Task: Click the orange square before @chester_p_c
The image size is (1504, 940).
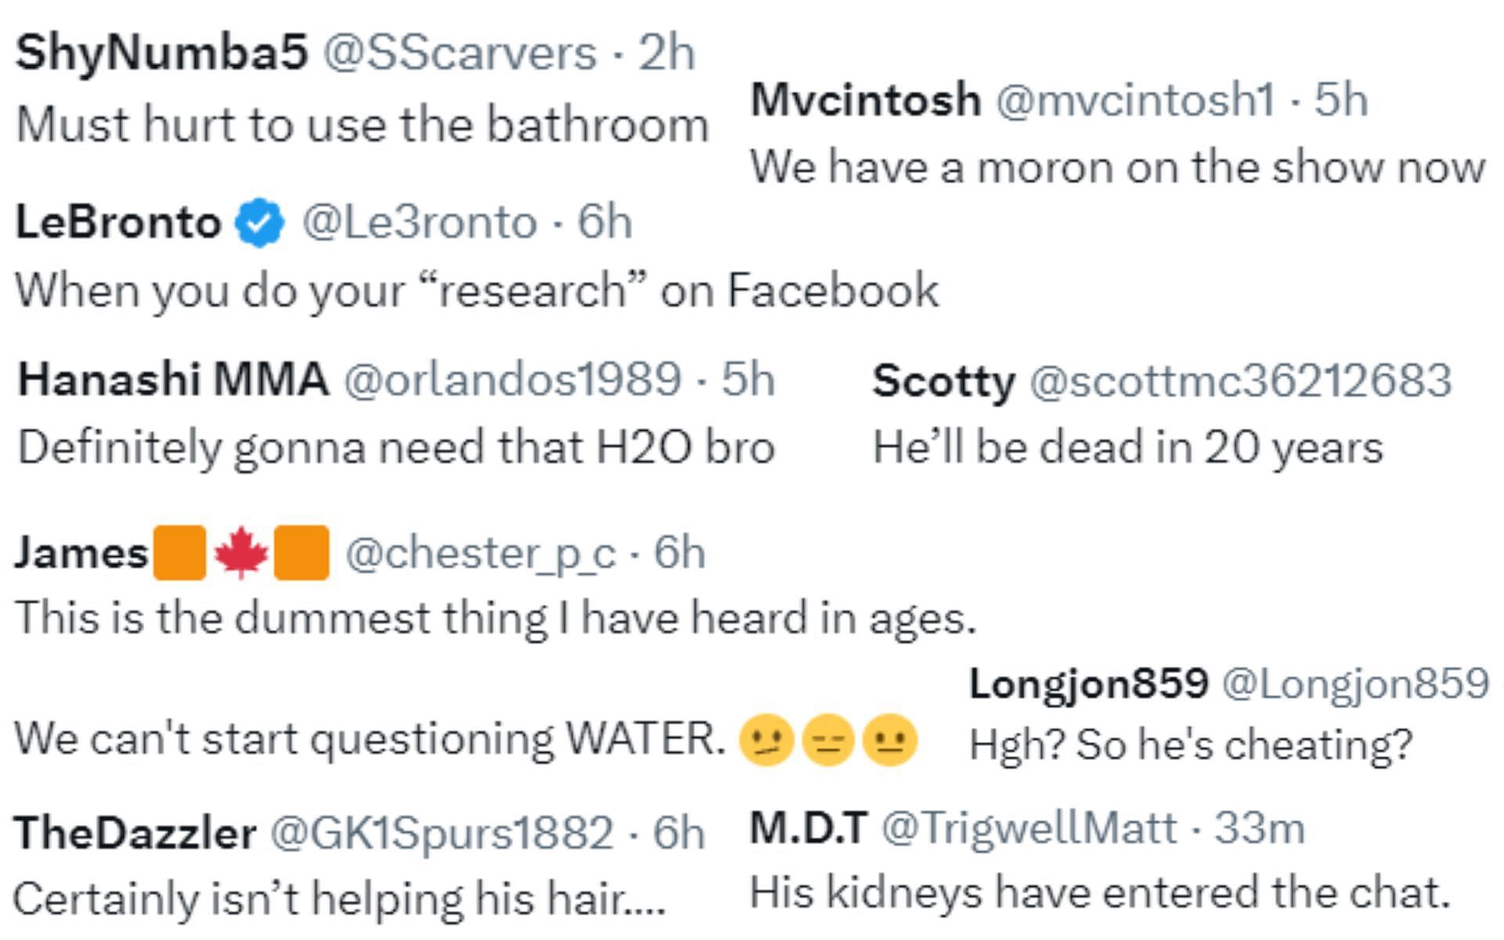Action: (x=302, y=552)
